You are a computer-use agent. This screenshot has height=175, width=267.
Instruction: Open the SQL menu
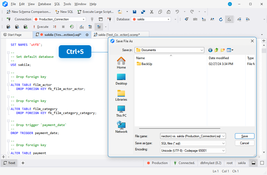click(57, 4)
